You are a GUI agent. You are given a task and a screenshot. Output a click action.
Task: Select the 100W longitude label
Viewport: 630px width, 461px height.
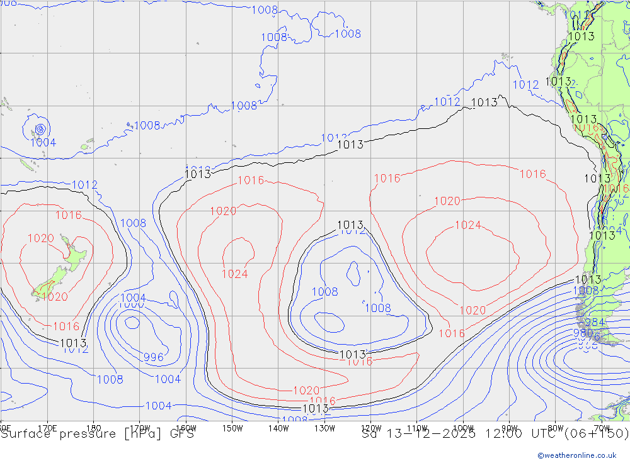tap(463, 428)
